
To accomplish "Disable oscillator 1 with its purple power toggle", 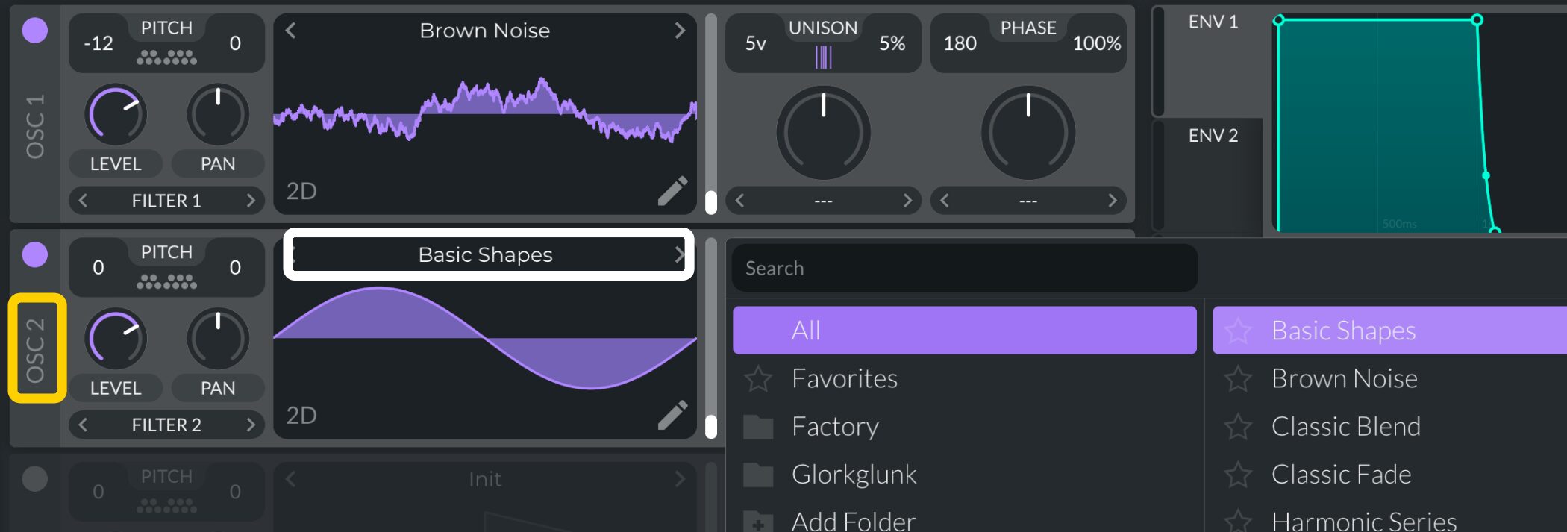I will coord(35,31).
